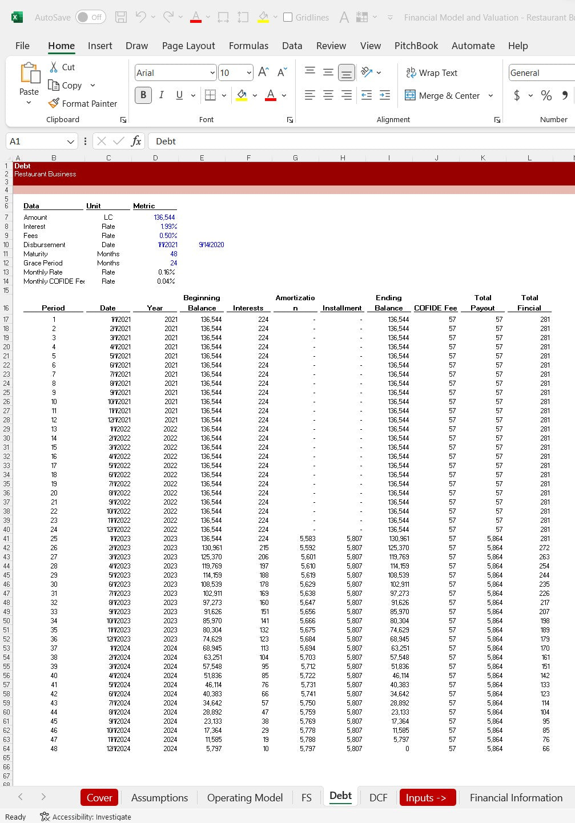Apply italic formatting with the I icon
Screen dimensions: 575x823
162,95
